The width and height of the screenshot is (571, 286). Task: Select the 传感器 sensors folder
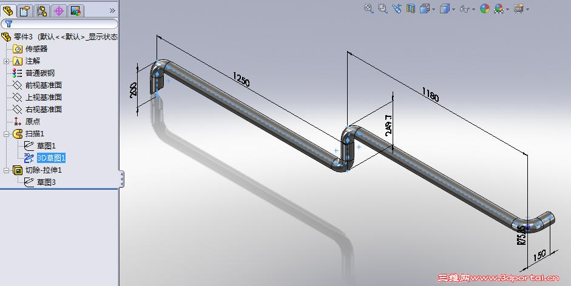coord(36,48)
